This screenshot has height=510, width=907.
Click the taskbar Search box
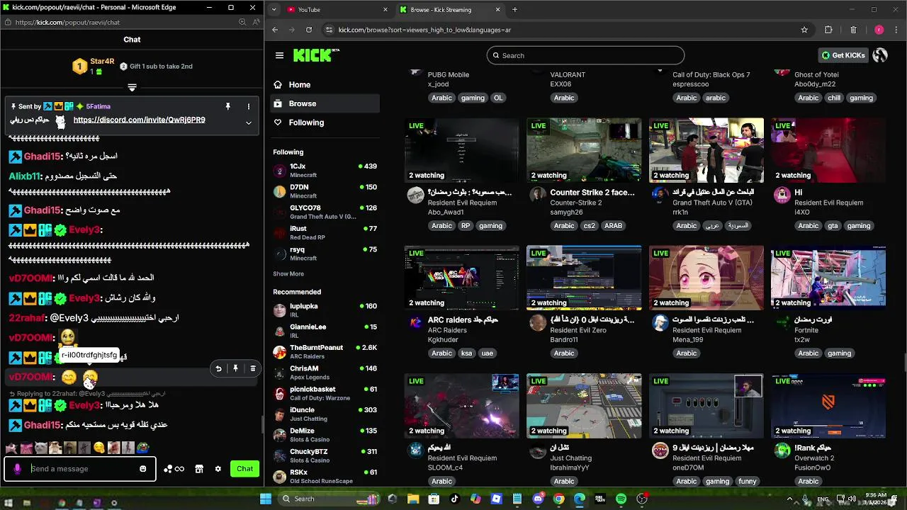327,499
